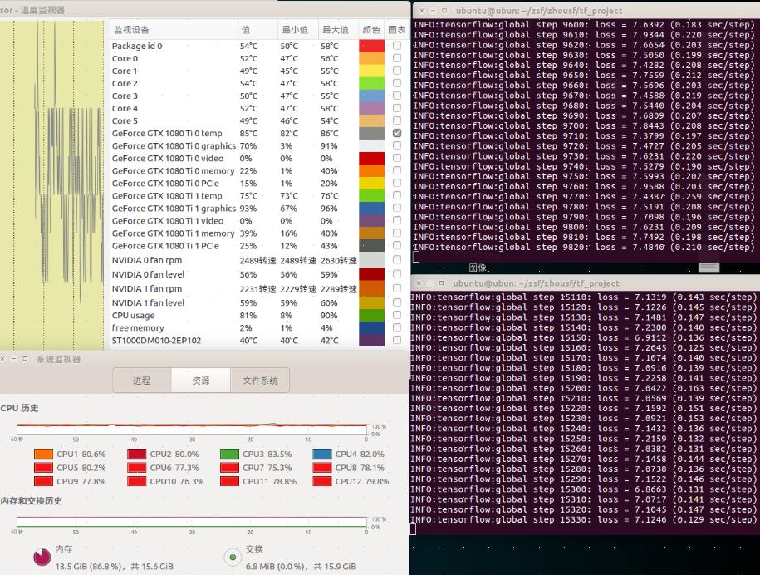Click the blue color swatch for GTX 1080 Ti 1 graphics

(371, 208)
